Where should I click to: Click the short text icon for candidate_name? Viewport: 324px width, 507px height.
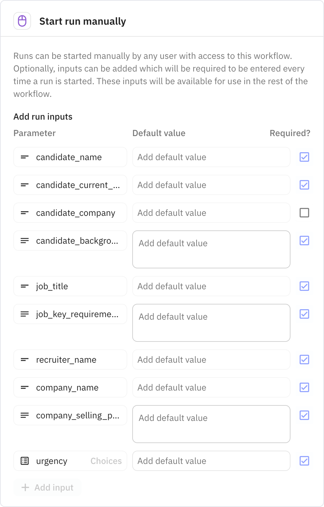25,157
